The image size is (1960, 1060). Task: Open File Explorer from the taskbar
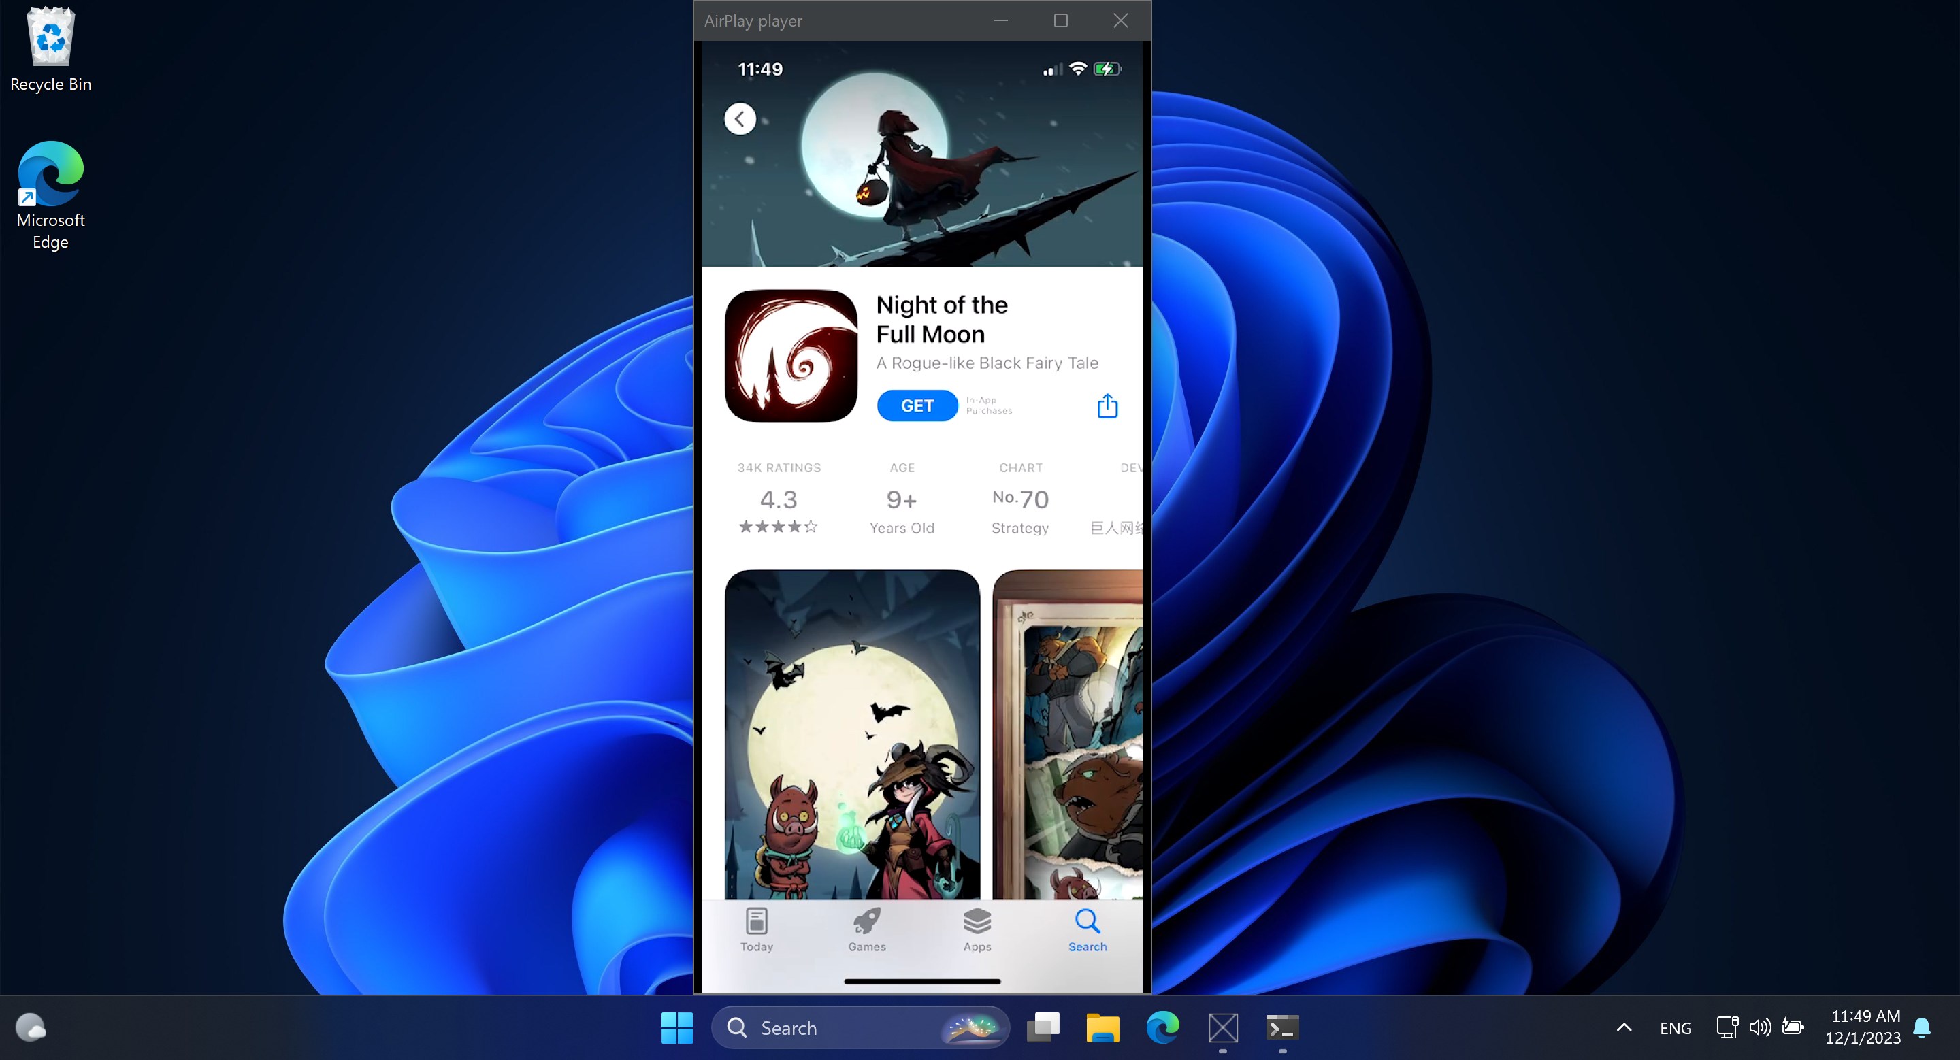coord(1102,1027)
